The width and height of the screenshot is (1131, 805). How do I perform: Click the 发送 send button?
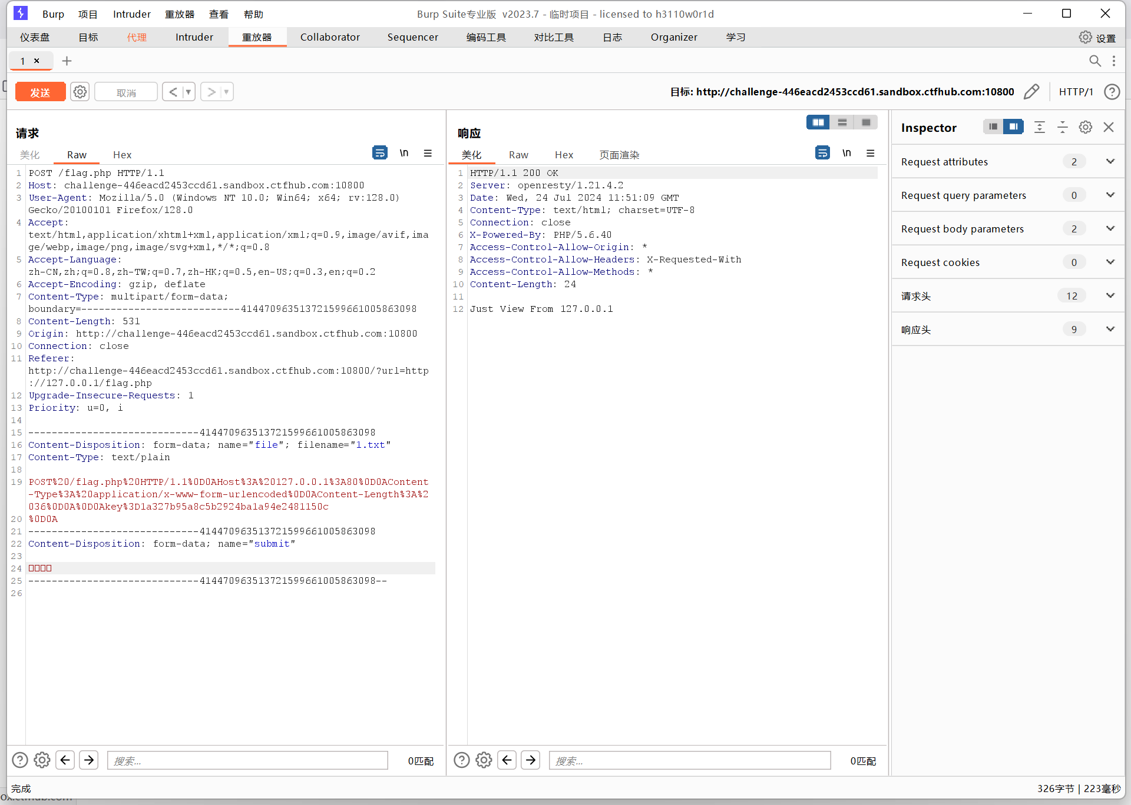(40, 92)
